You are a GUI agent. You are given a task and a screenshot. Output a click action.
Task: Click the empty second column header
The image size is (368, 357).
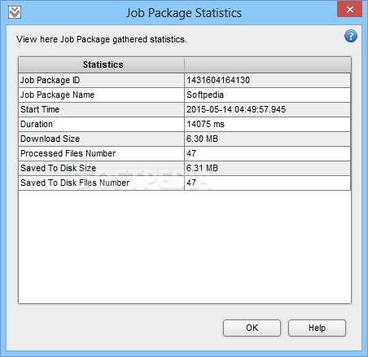268,64
